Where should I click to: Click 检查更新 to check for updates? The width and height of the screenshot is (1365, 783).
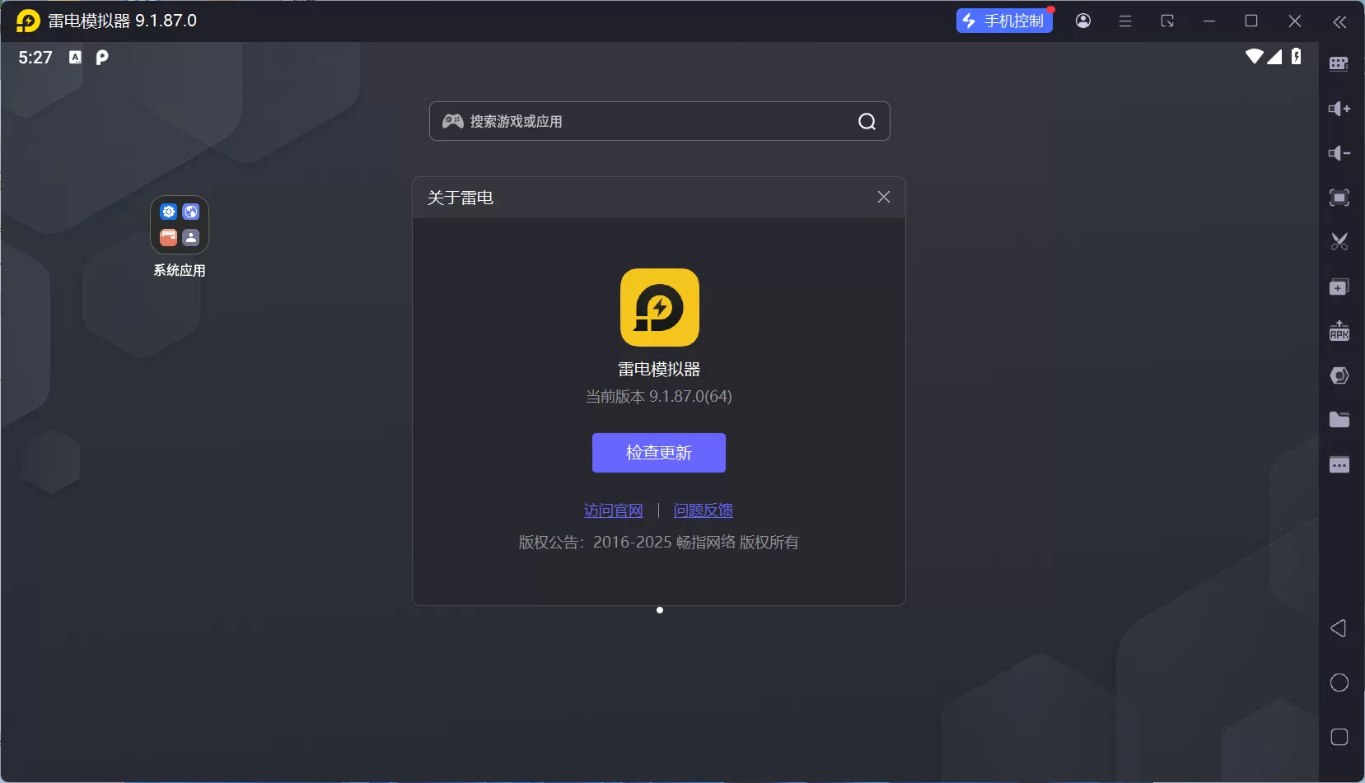pos(660,452)
